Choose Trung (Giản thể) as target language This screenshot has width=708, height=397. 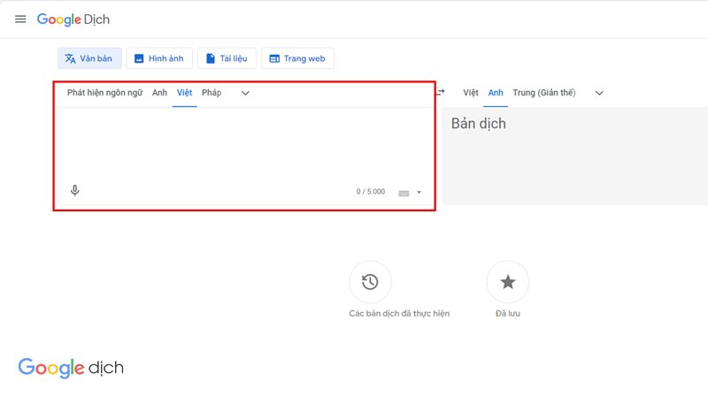[x=544, y=93]
